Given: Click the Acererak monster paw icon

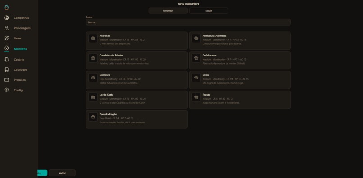Looking at the screenshot, I should tap(93, 38).
